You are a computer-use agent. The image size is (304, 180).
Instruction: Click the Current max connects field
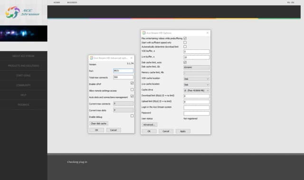(x=123, y=104)
